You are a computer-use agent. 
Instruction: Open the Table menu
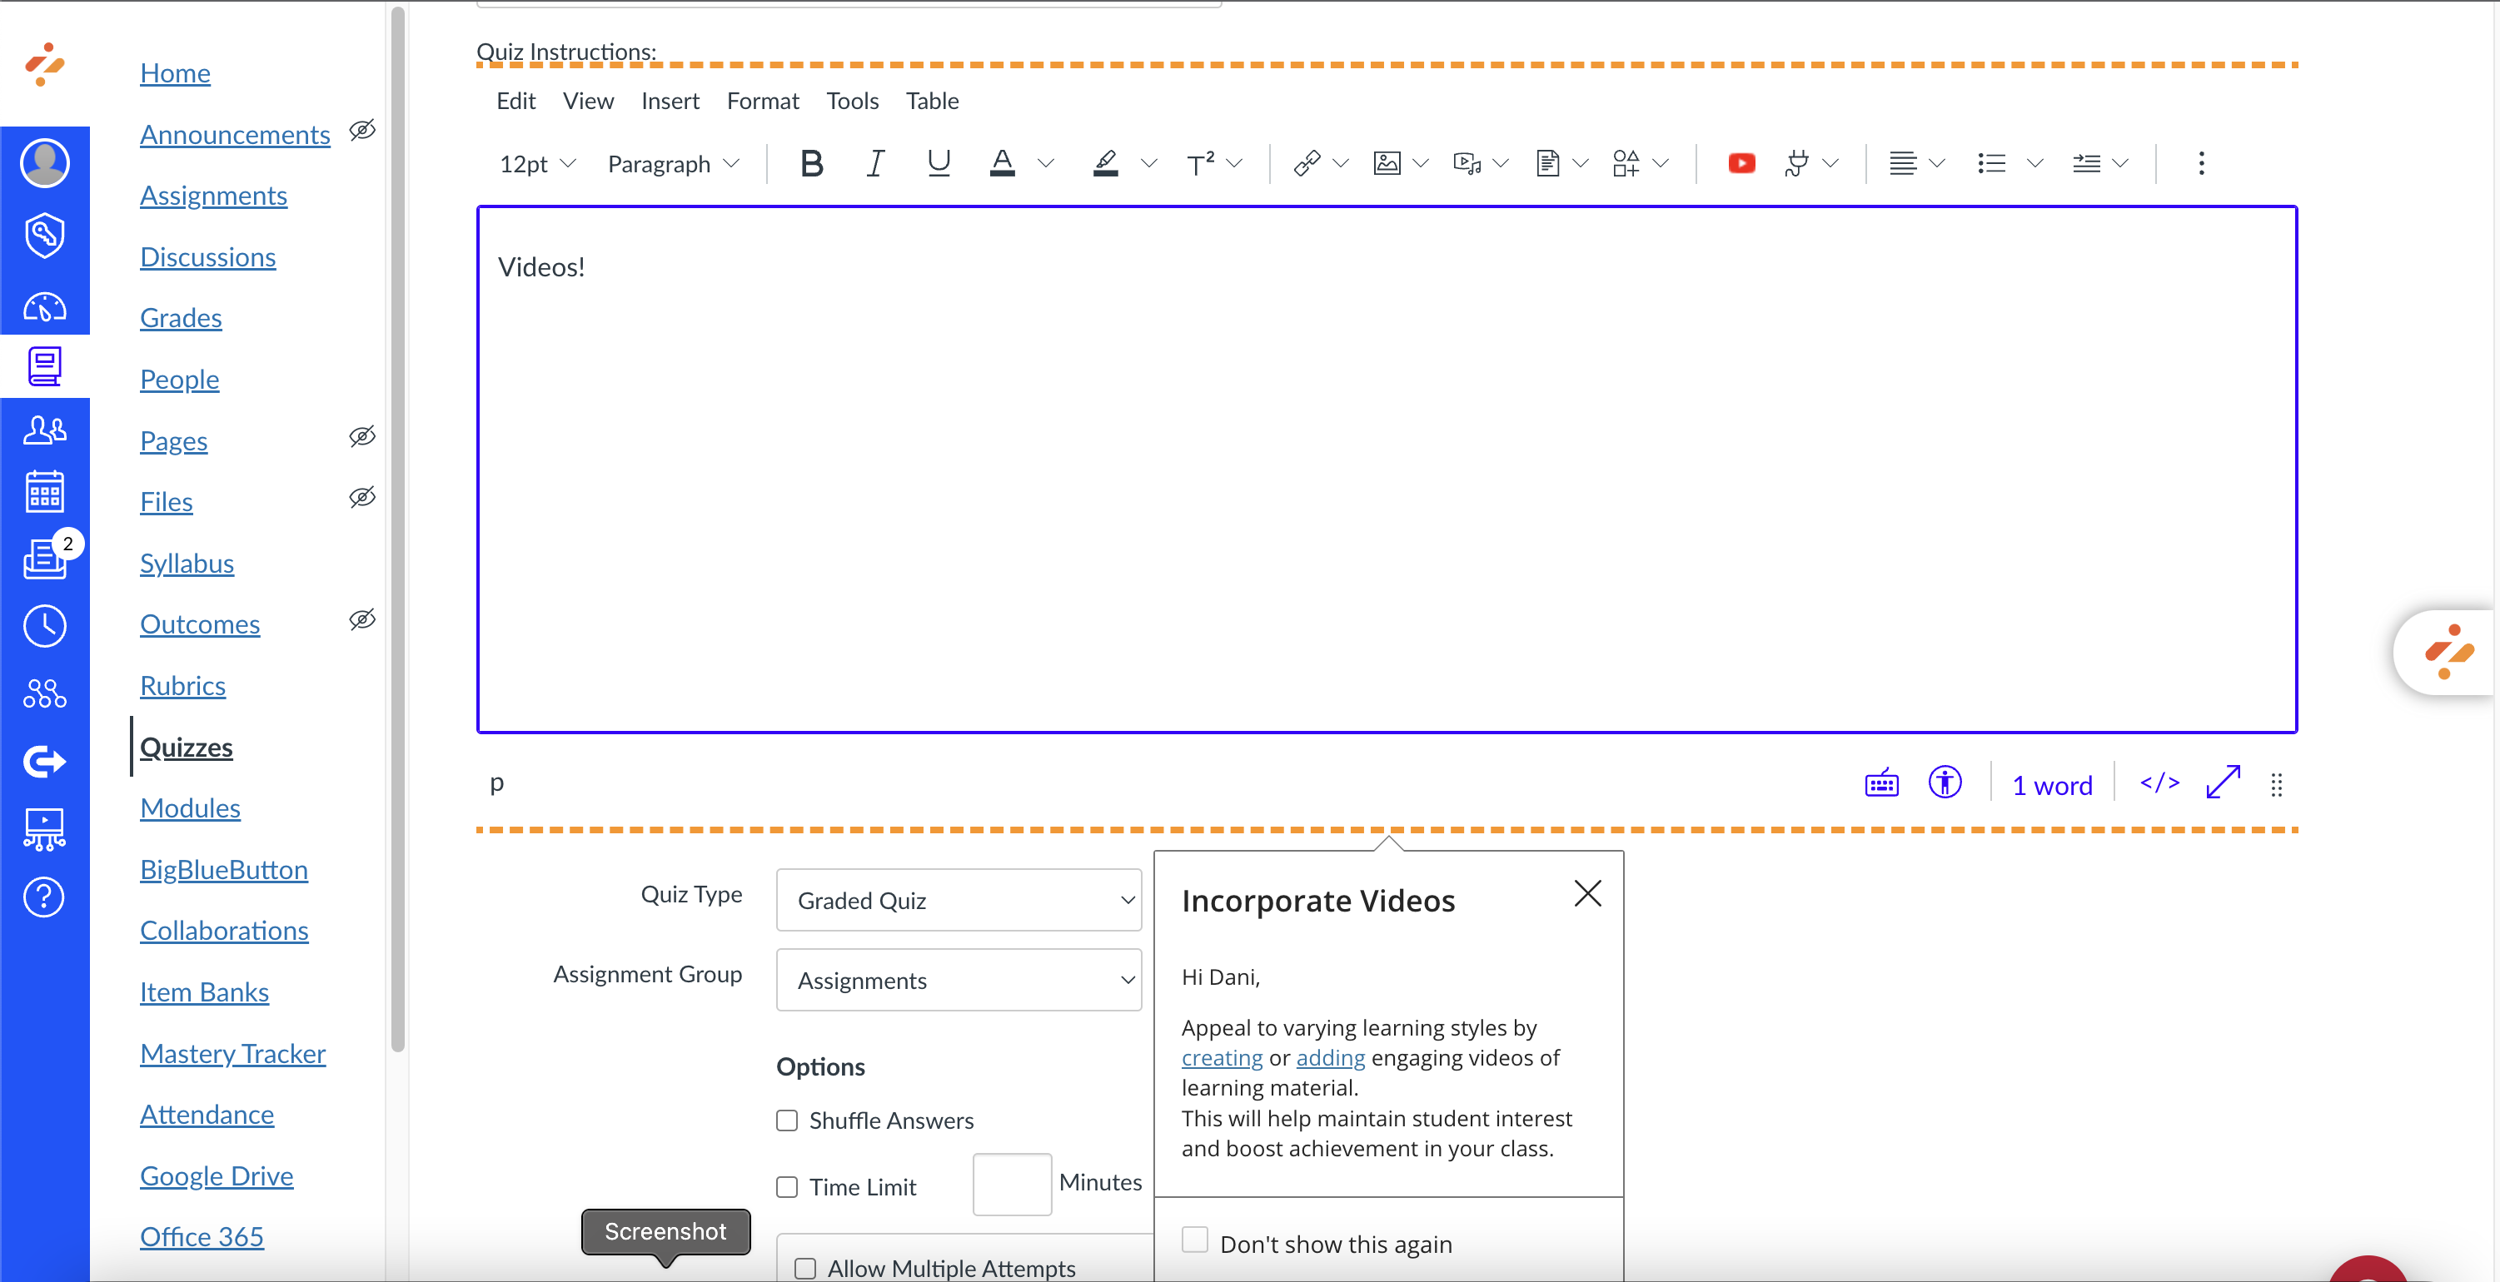tap(932, 101)
